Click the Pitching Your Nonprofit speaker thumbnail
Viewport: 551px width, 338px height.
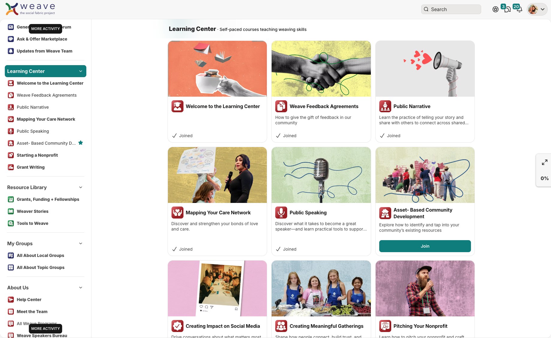(x=425, y=288)
